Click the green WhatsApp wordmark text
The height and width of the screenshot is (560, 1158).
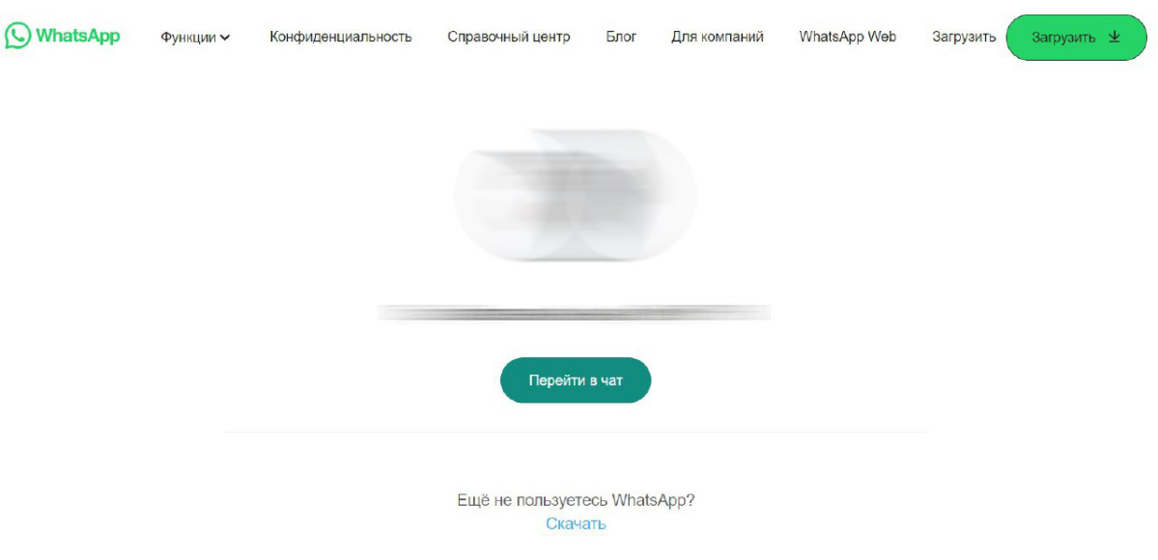coord(77,36)
